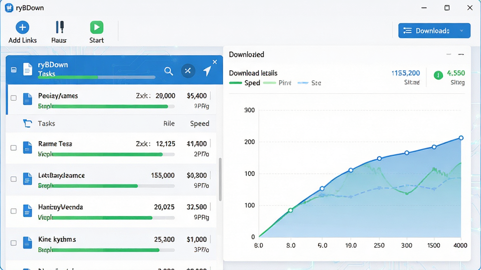481x270 pixels.
Task: Sort by the Tasks column header
Action: [47, 123]
